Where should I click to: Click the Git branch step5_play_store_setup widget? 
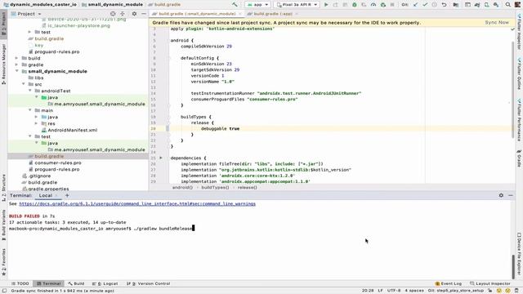pos(456,291)
